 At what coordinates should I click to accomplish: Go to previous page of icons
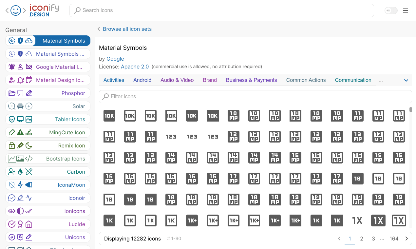point(339,239)
